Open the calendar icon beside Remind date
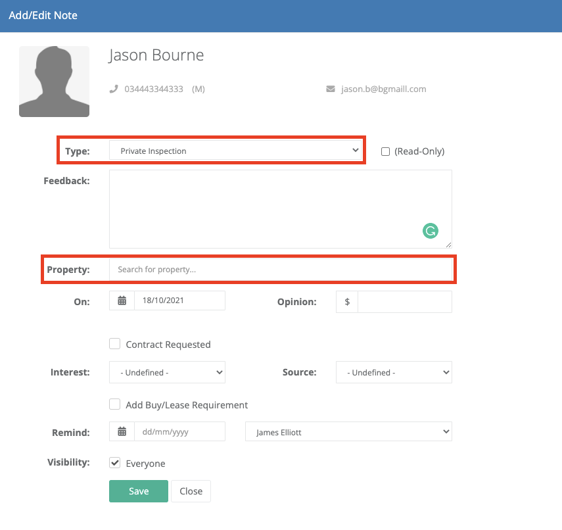The image size is (562, 530). tap(122, 431)
